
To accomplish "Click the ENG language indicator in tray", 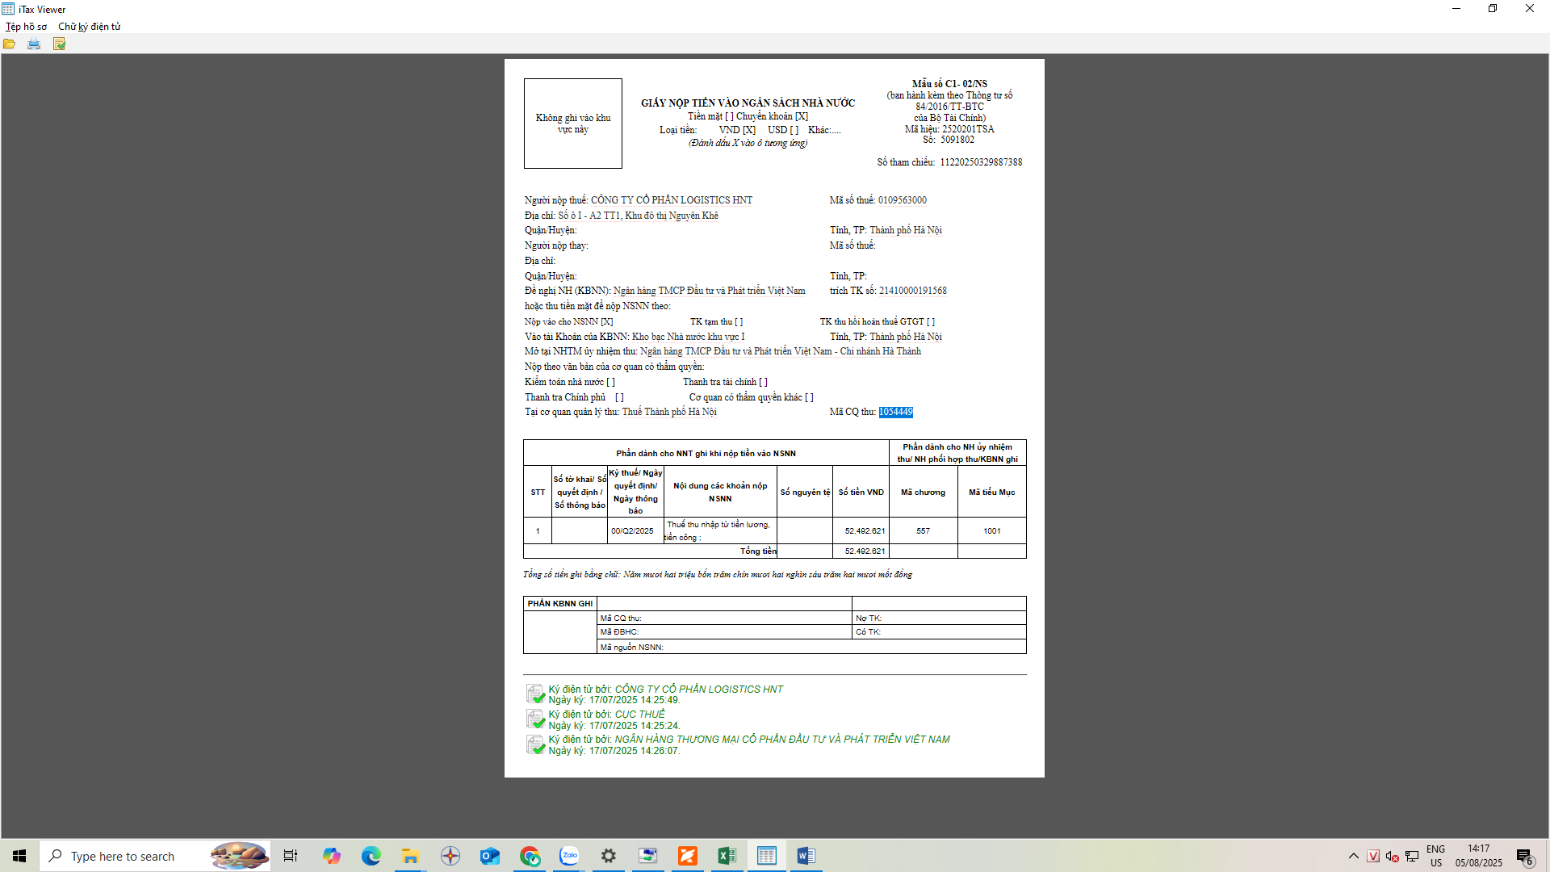I will click(x=1435, y=856).
